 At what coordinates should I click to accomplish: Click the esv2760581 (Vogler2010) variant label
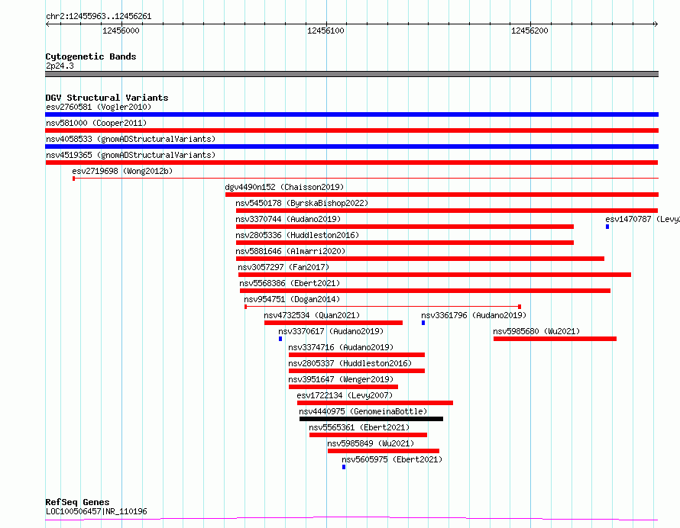point(99,107)
